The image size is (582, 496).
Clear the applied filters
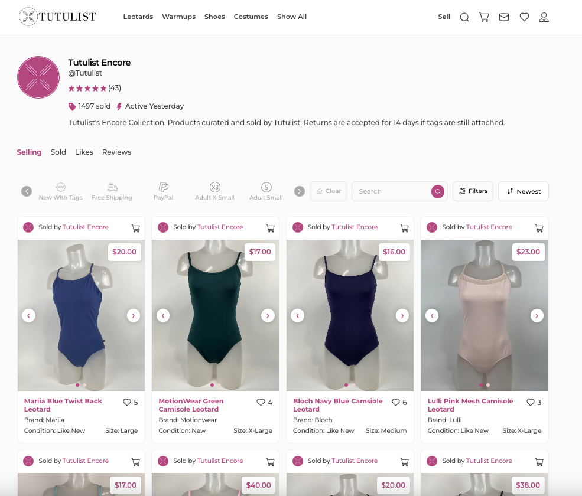coord(329,191)
